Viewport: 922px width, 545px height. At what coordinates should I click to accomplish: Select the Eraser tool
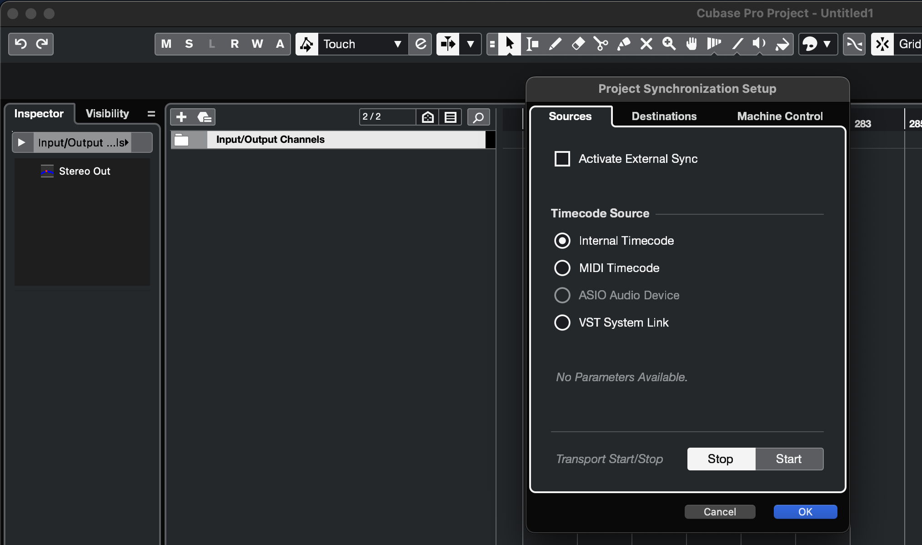pos(578,44)
